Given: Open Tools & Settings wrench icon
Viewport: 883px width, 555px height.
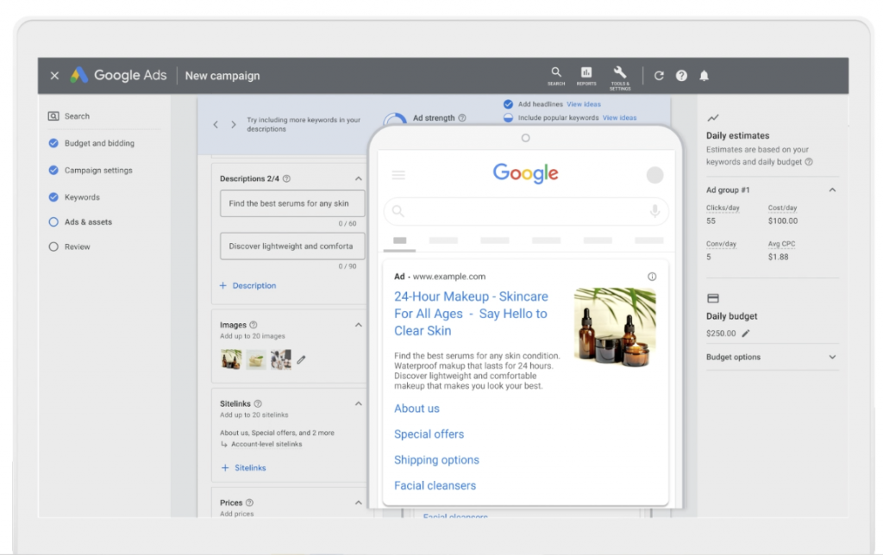Looking at the screenshot, I should click(619, 75).
